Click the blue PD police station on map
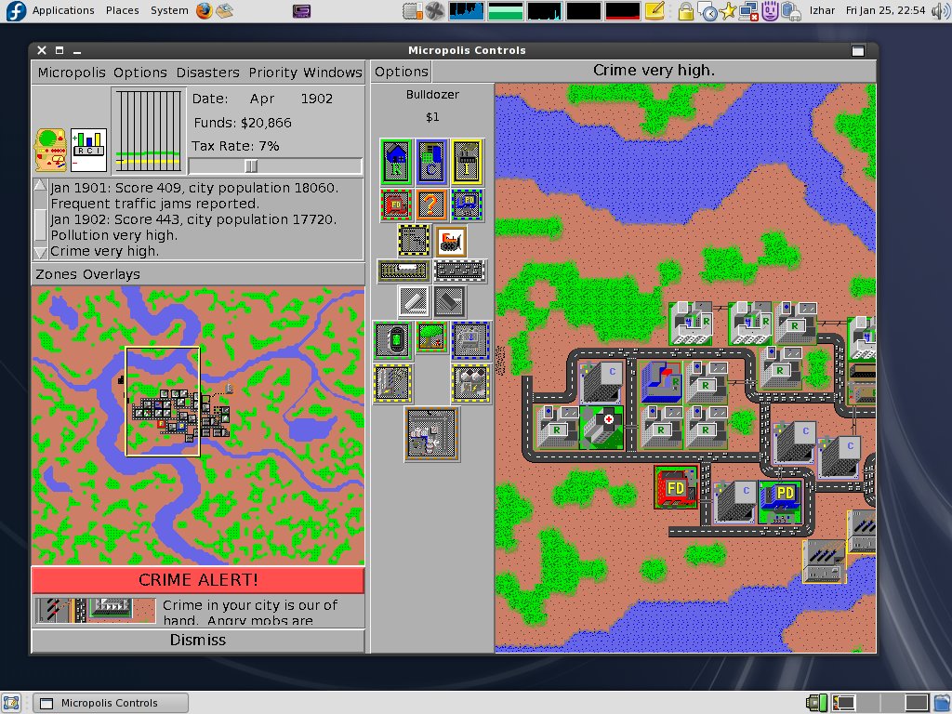The image size is (952, 714). 780,501
